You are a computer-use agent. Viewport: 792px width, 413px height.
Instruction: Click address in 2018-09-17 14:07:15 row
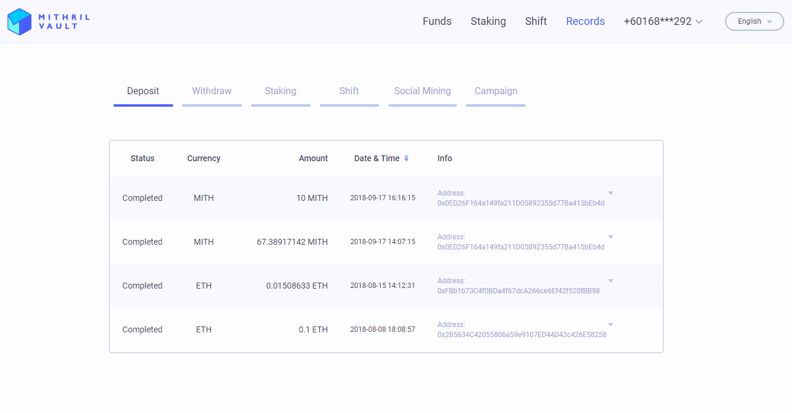[521, 247]
